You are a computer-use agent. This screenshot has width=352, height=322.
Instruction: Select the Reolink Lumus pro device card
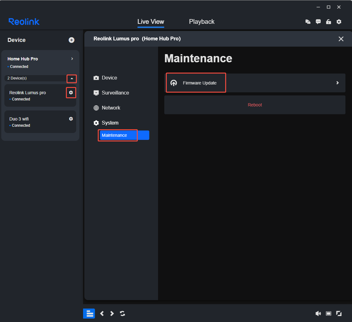[40, 95]
